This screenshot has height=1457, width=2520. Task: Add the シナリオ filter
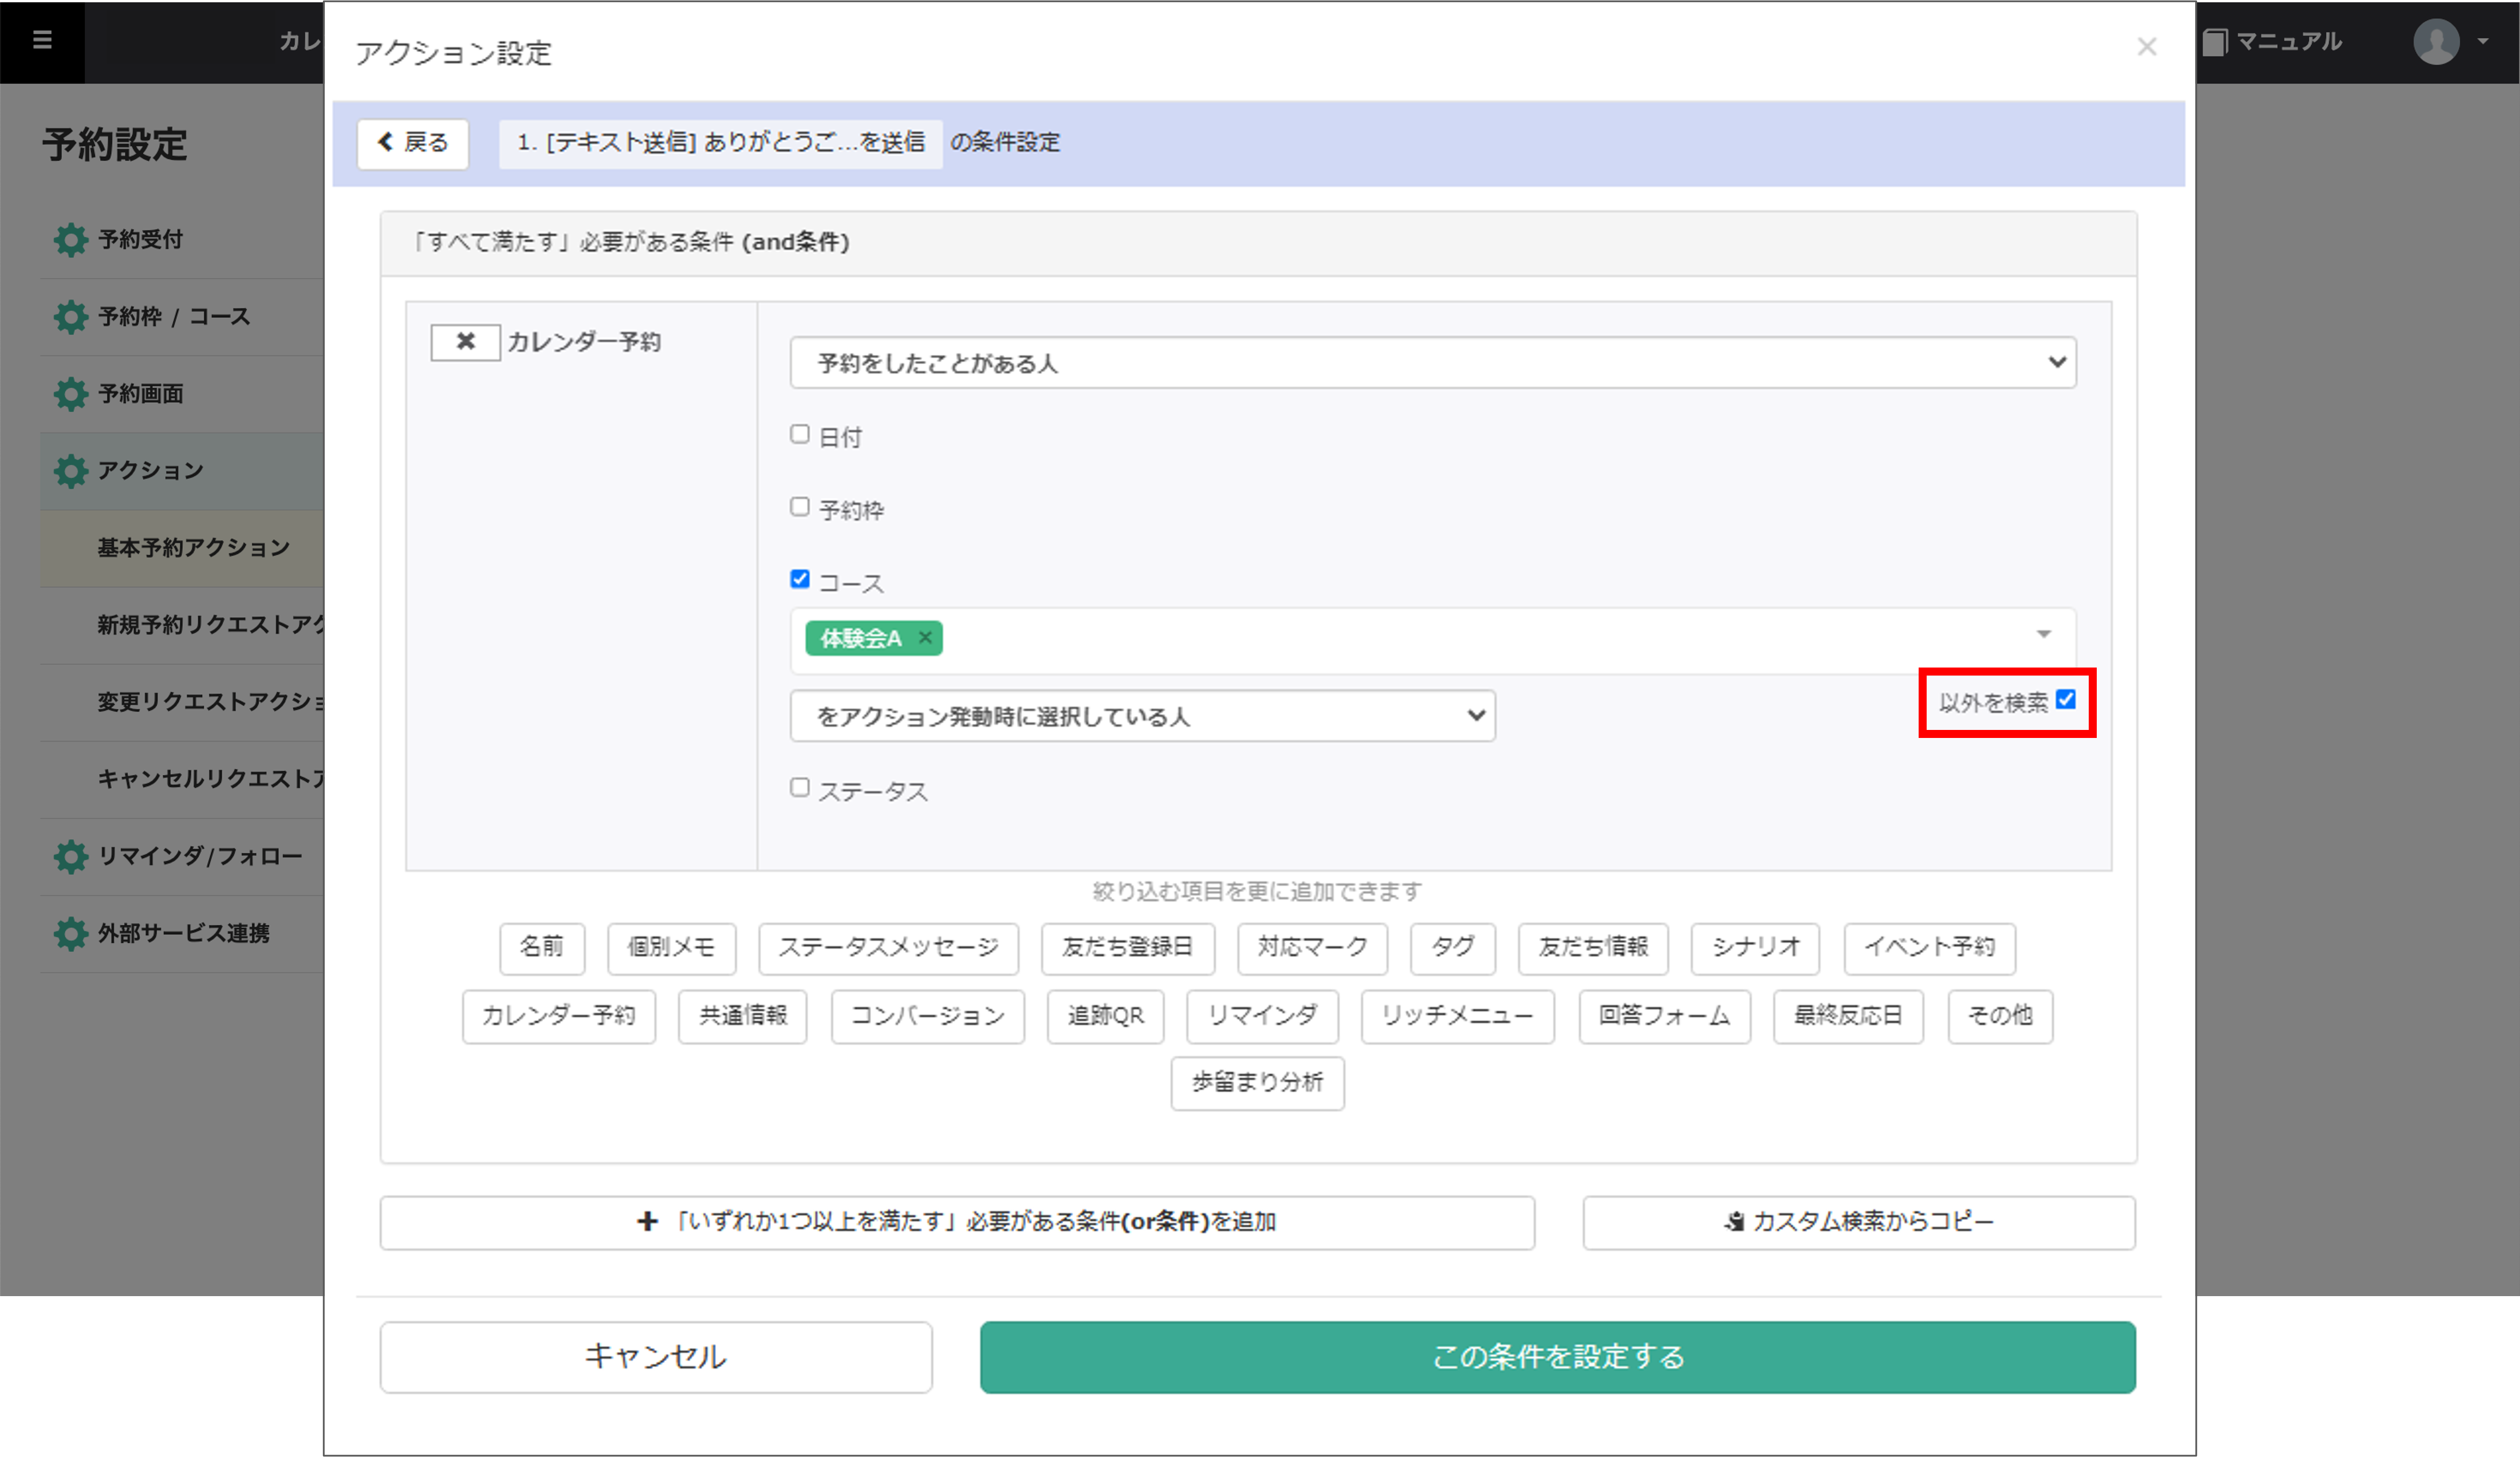(1755, 947)
